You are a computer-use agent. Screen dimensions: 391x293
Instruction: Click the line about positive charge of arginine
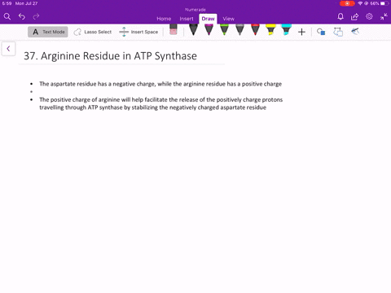click(x=161, y=99)
